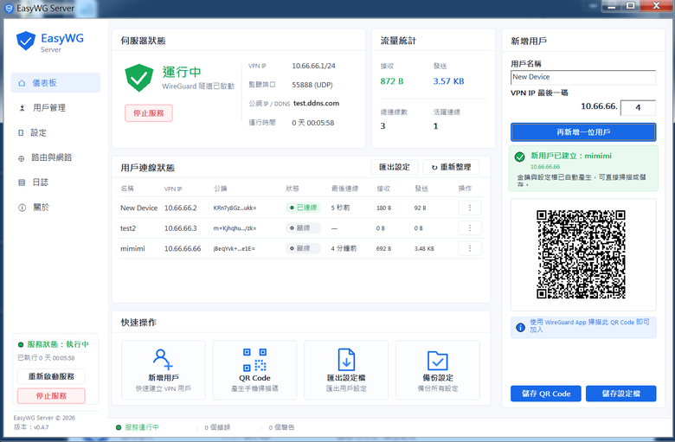Viewport: 675px width, 442px height.
Task: Open actions menu for New Device row
Action: pyautogui.click(x=470, y=208)
